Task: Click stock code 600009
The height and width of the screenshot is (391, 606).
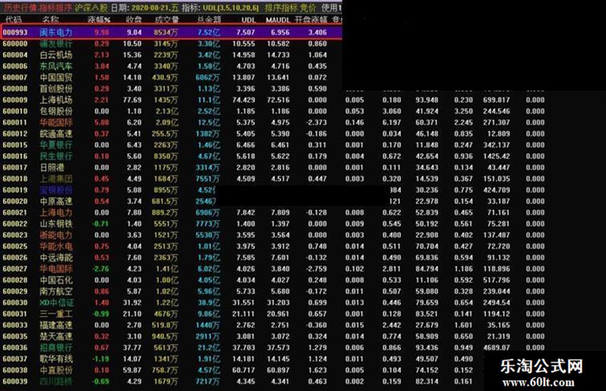Action: click(x=15, y=100)
